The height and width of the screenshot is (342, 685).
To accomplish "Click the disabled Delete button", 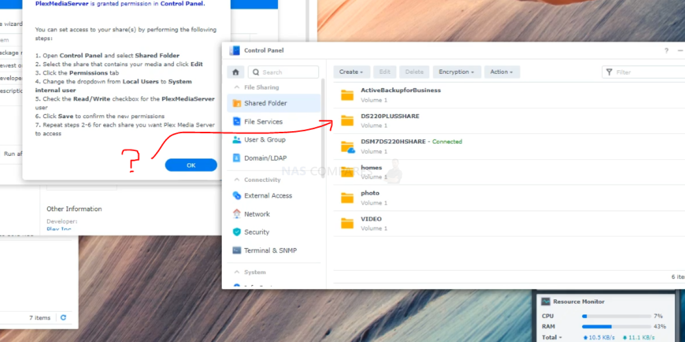I will (414, 72).
